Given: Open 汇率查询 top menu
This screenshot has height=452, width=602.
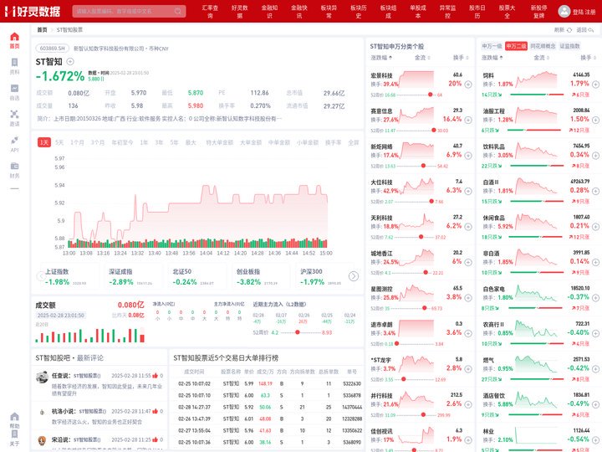Looking at the screenshot, I should (x=210, y=11).
